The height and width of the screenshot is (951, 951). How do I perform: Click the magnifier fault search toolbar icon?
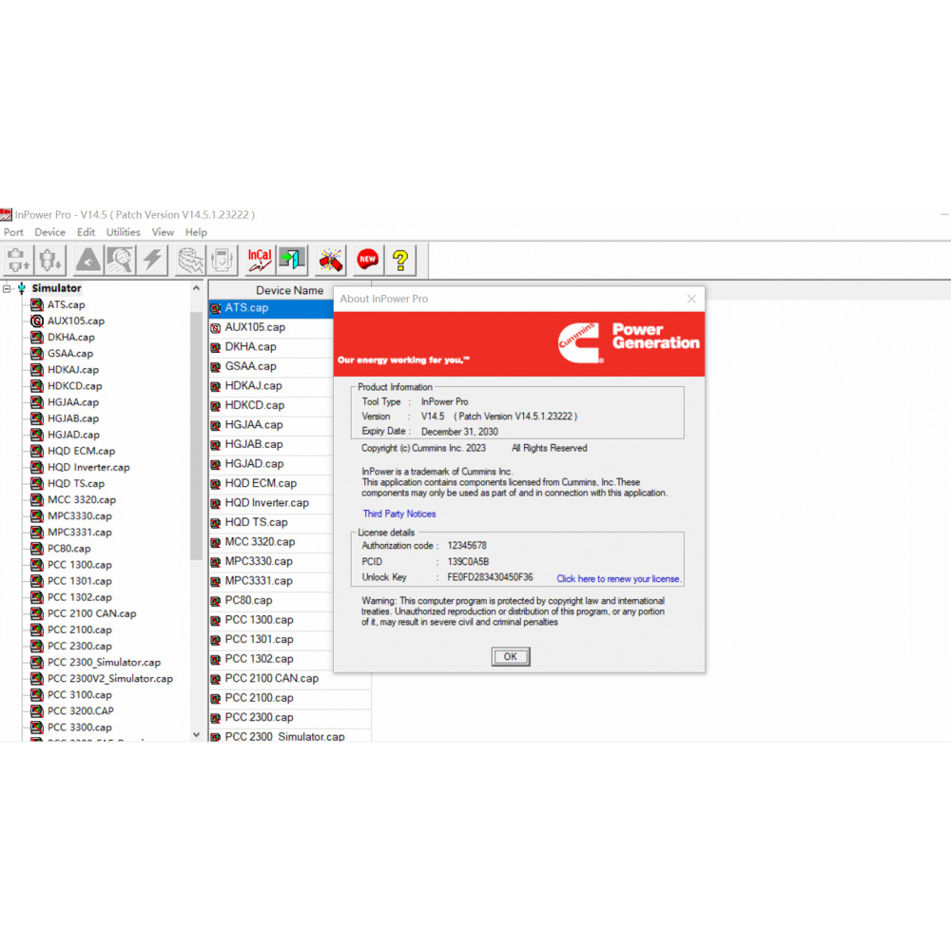(x=120, y=259)
